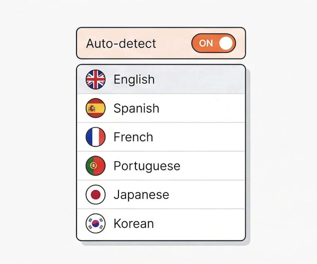Pick French as the language
Image resolution: width=317 pixels, height=264 pixels.
161,137
